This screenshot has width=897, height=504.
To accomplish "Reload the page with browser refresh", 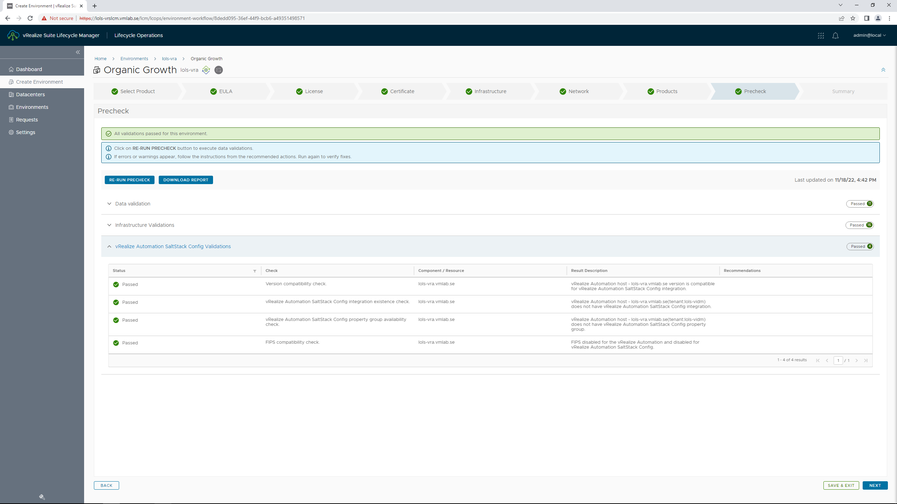I will pos(30,18).
